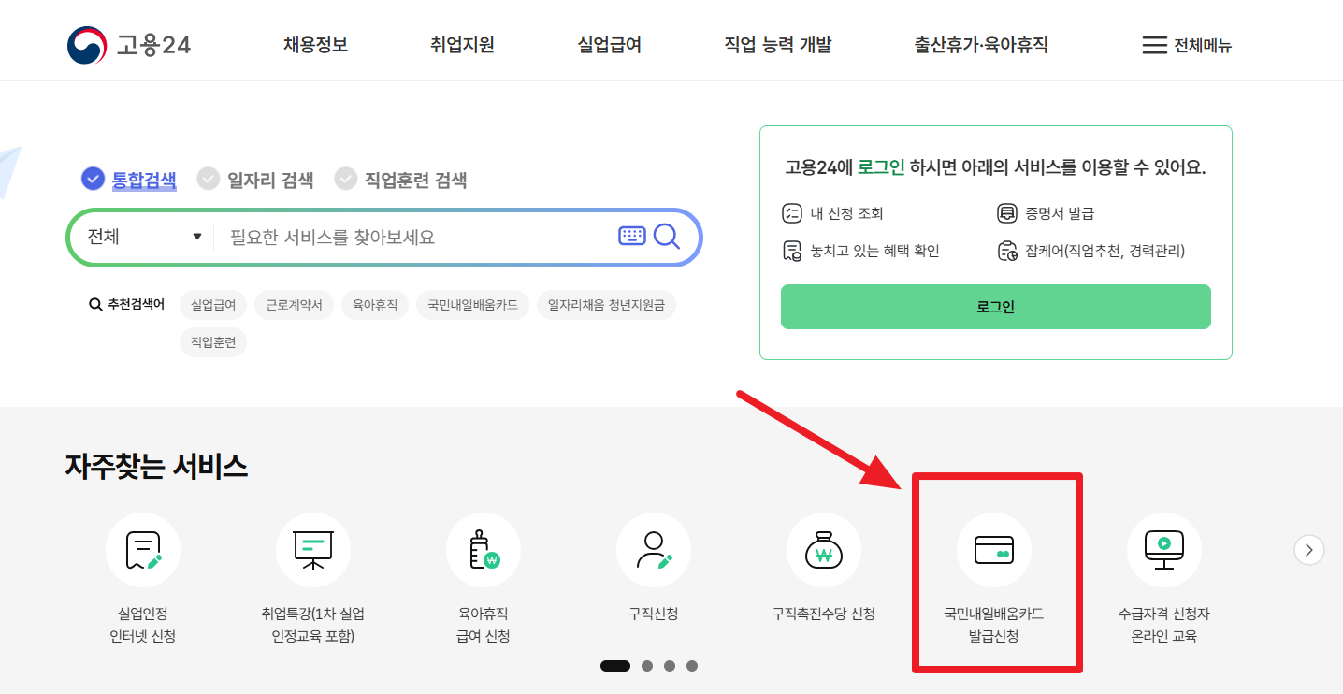Screen dimensions: 1343x694
Task: Open 취업특강 service icon
Action: tap(313, 550)
